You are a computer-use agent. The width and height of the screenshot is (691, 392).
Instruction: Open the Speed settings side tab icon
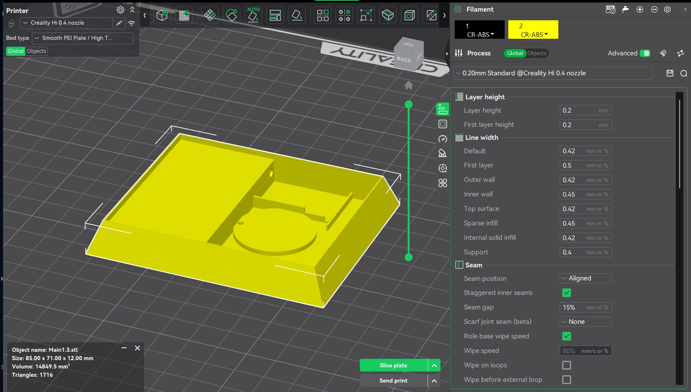click(x=443, y=139)
